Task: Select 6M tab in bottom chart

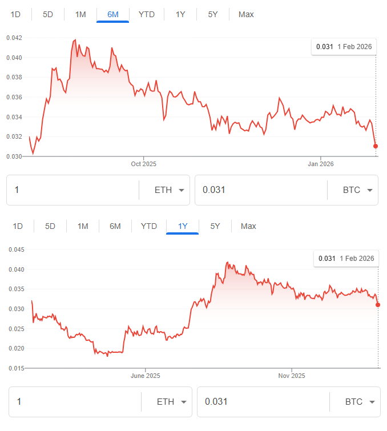Action: point(115,226)
